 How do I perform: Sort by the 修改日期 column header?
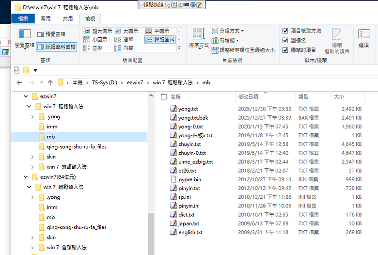(248, 97)
